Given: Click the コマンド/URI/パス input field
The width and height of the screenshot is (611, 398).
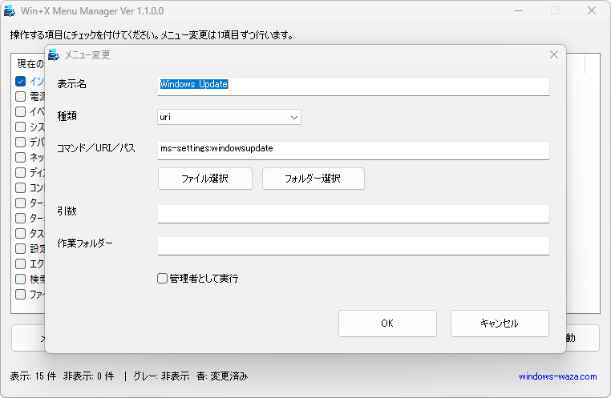Looking at the screenshot, I should (354, 151).
